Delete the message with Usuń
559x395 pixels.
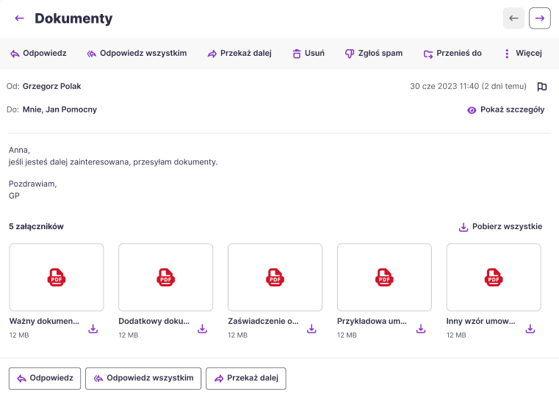(308, 54)
